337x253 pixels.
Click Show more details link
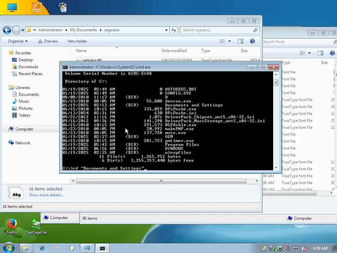46,195
